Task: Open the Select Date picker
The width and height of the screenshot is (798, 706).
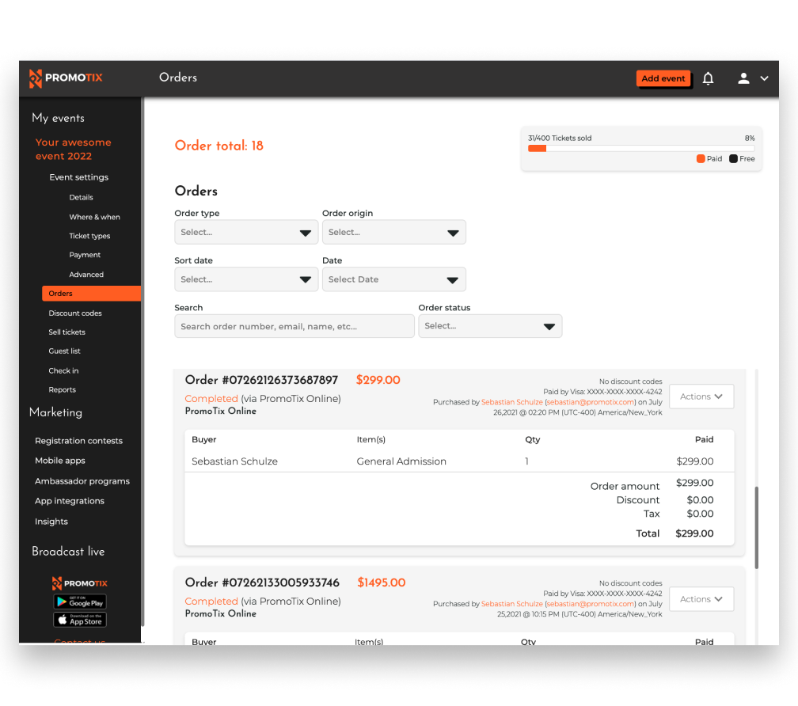Action: [x=393, y=279]
